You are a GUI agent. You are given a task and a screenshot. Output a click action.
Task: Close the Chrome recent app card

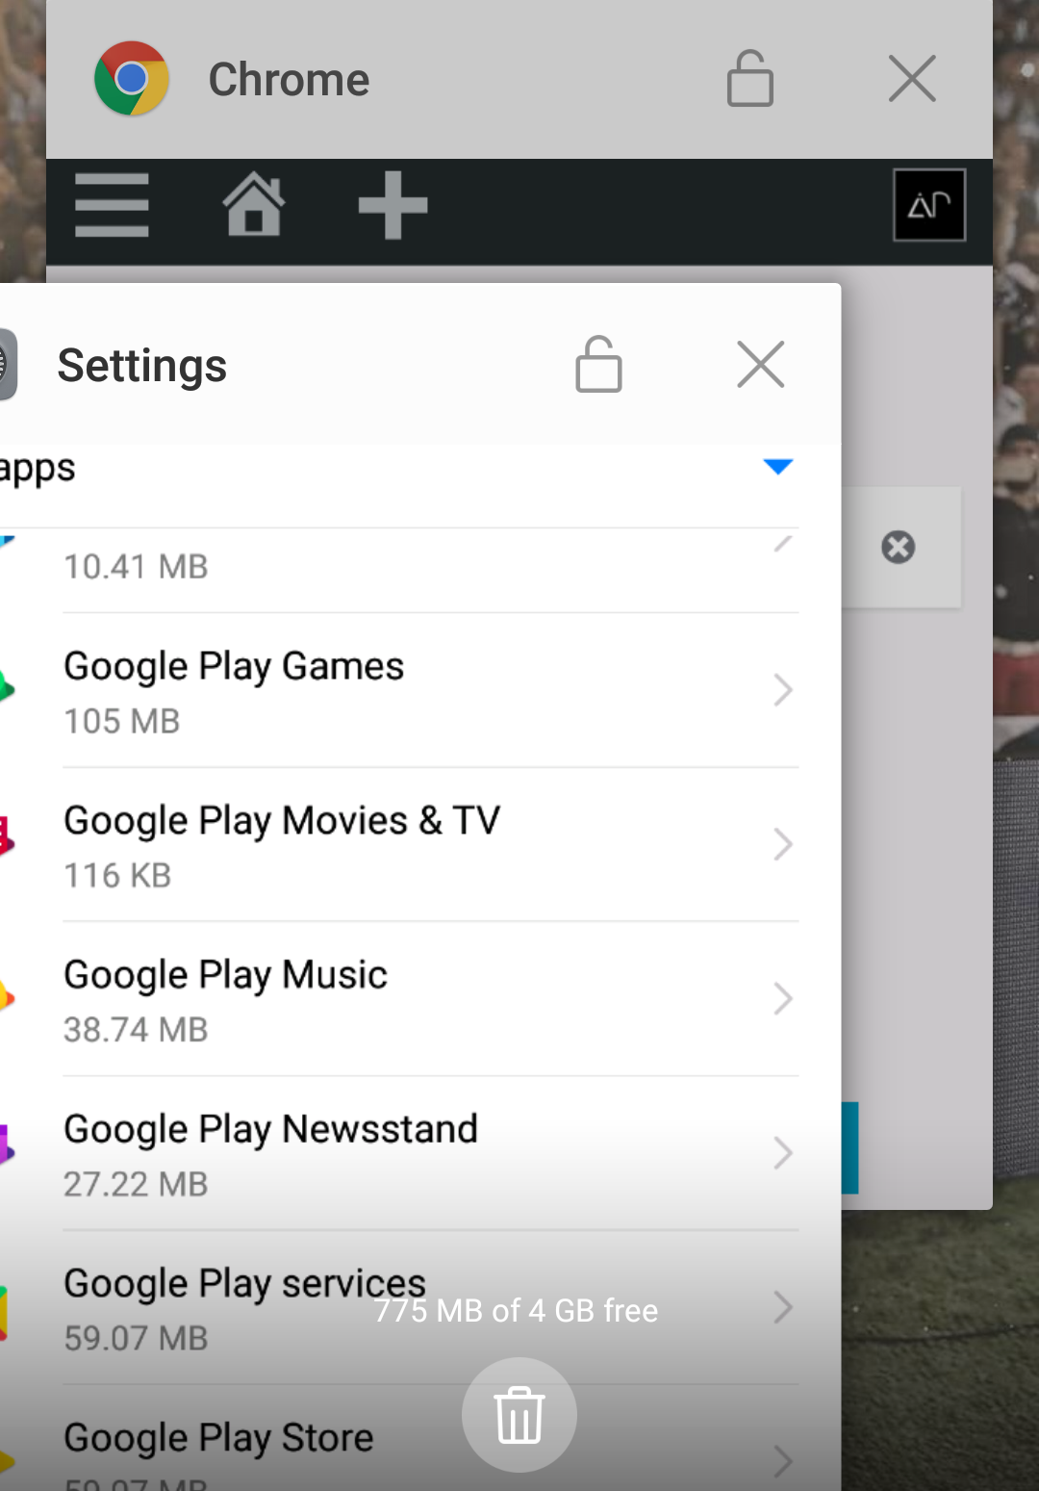tap(912, 78)
